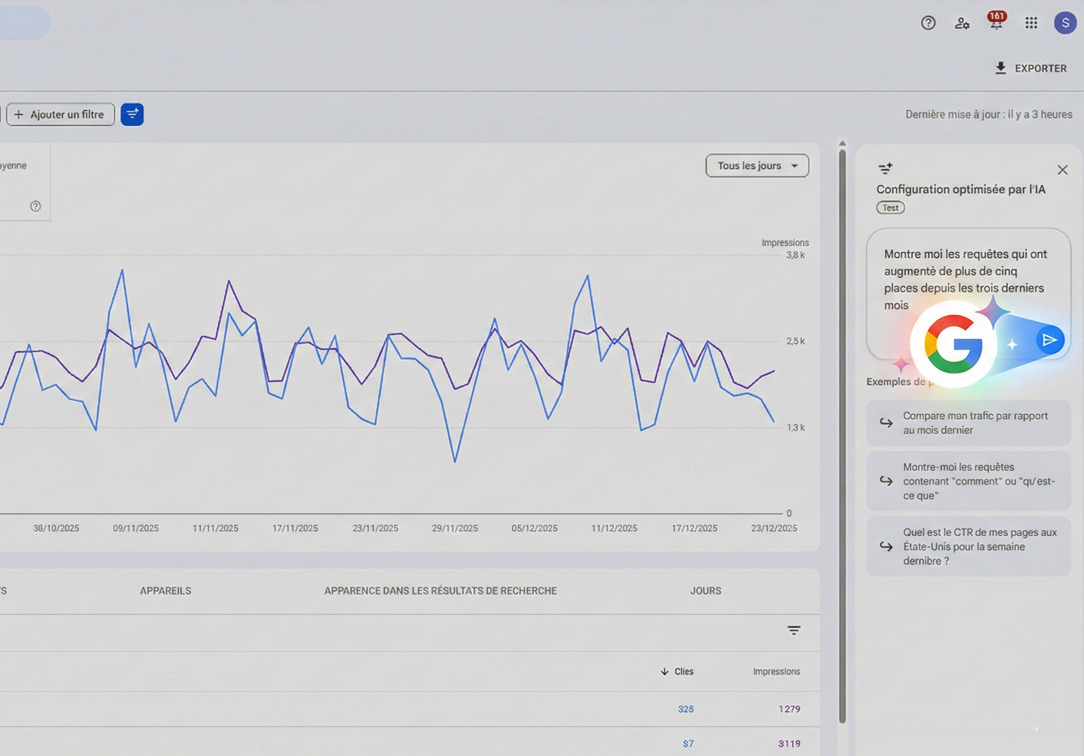This screenshot has height=756, width=1084.
Task: Sort table by Clics column
Action: 677,672
